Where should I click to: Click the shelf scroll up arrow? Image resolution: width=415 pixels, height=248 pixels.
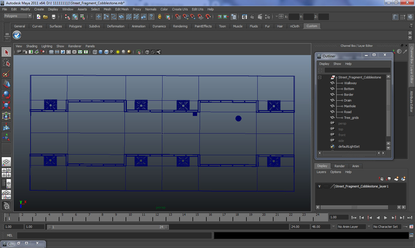[410, 33]
